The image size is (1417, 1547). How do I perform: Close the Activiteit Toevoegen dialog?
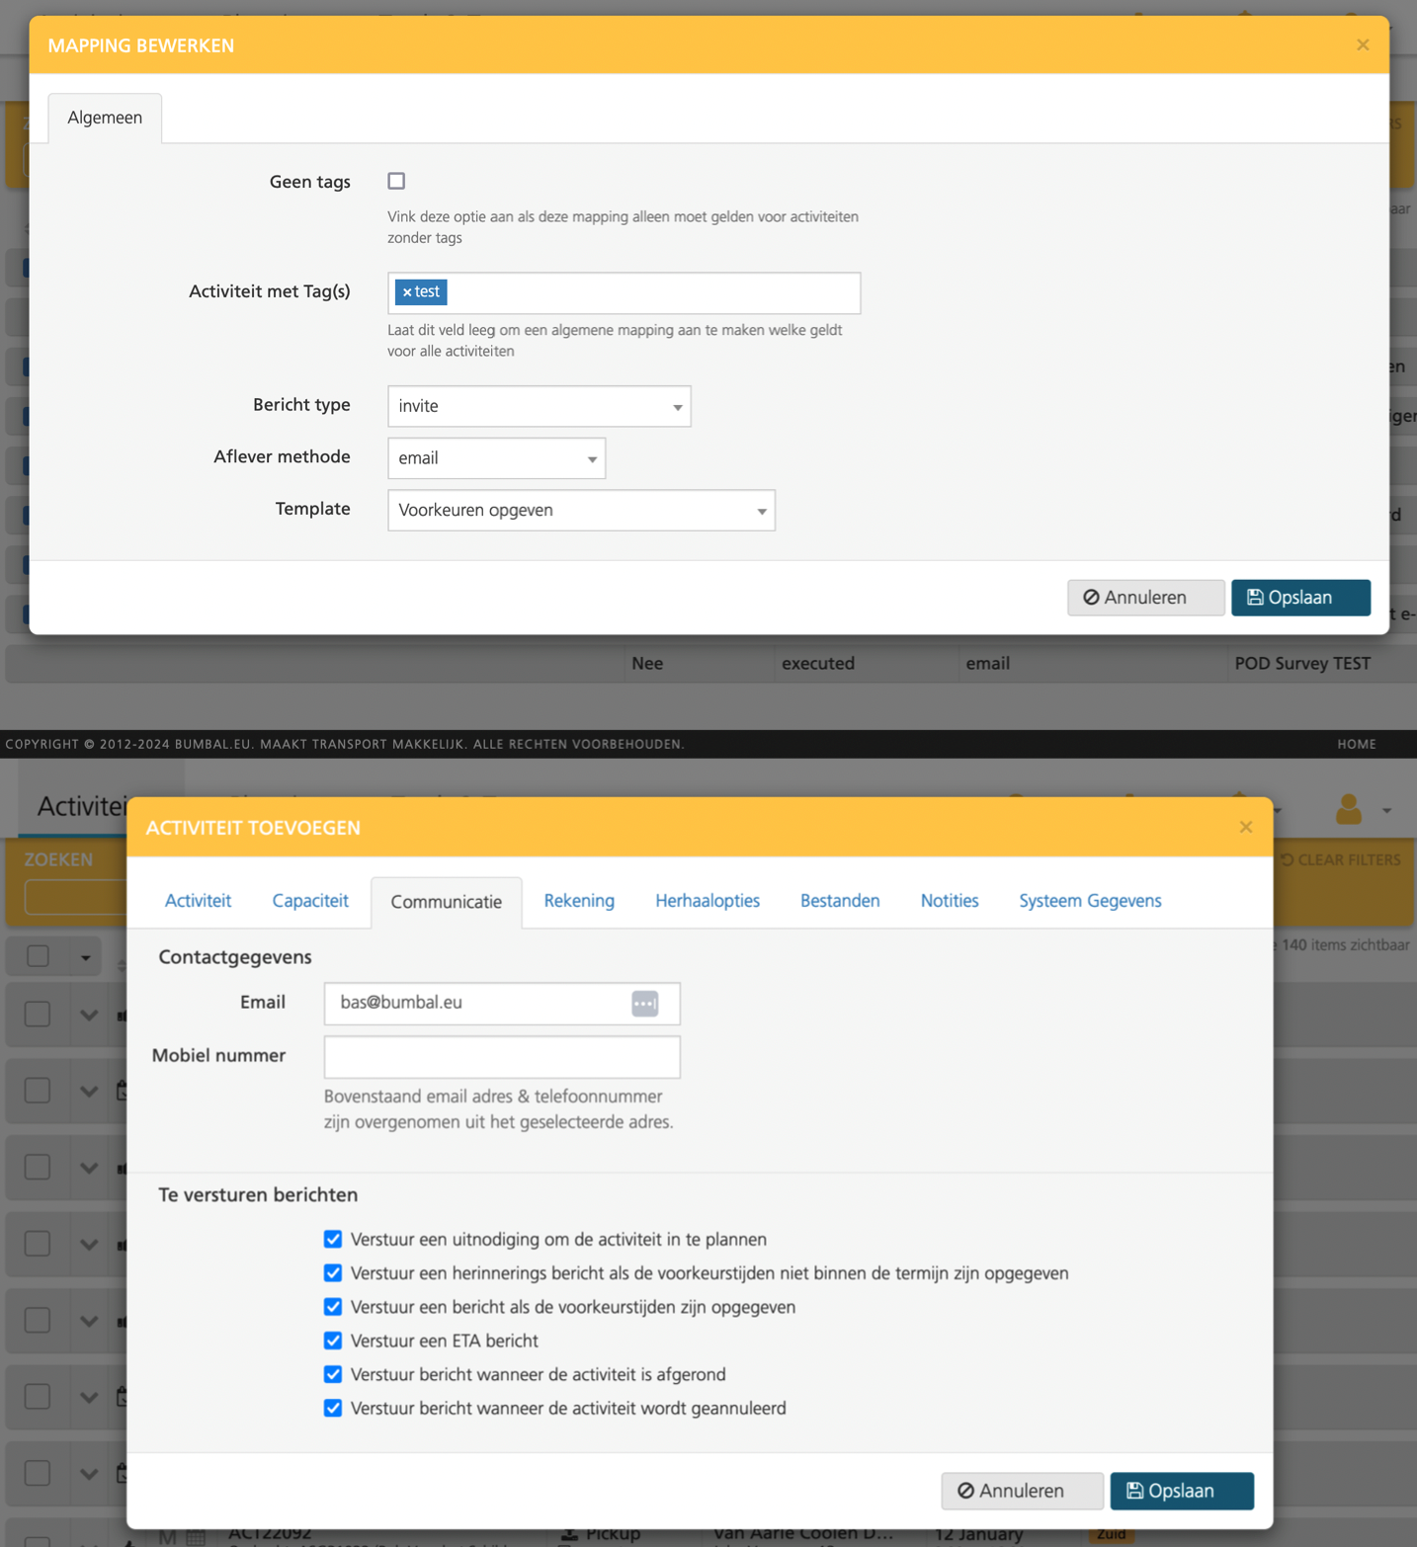[x=1246, y=827]
